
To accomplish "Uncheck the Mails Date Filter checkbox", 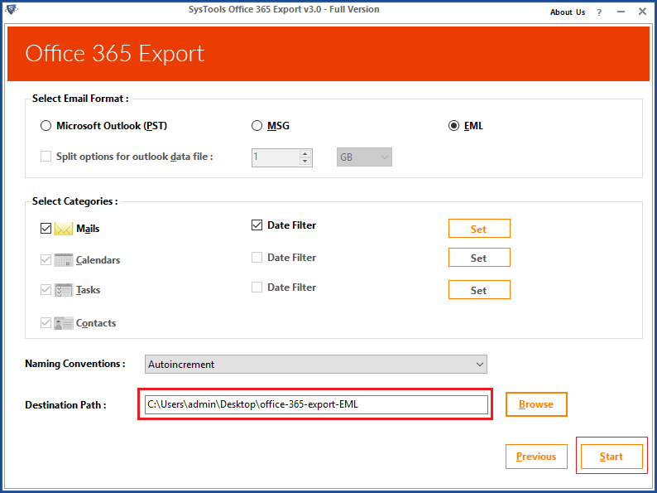I will click(257, 225).
